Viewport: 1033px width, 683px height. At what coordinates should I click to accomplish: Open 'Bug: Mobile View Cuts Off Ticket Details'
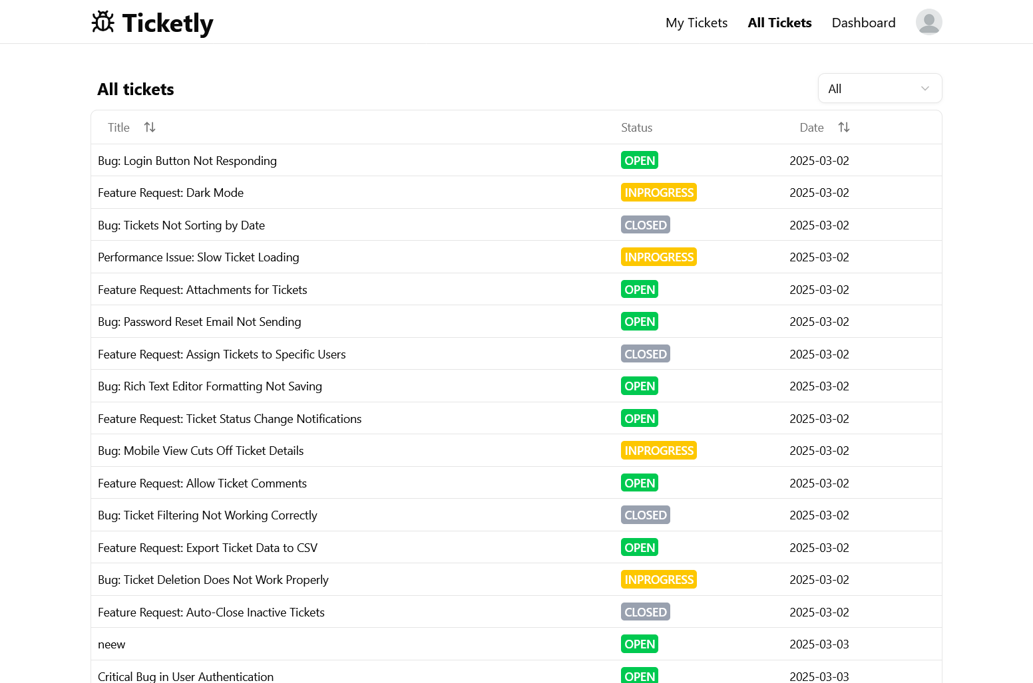[x=200, y=451]
